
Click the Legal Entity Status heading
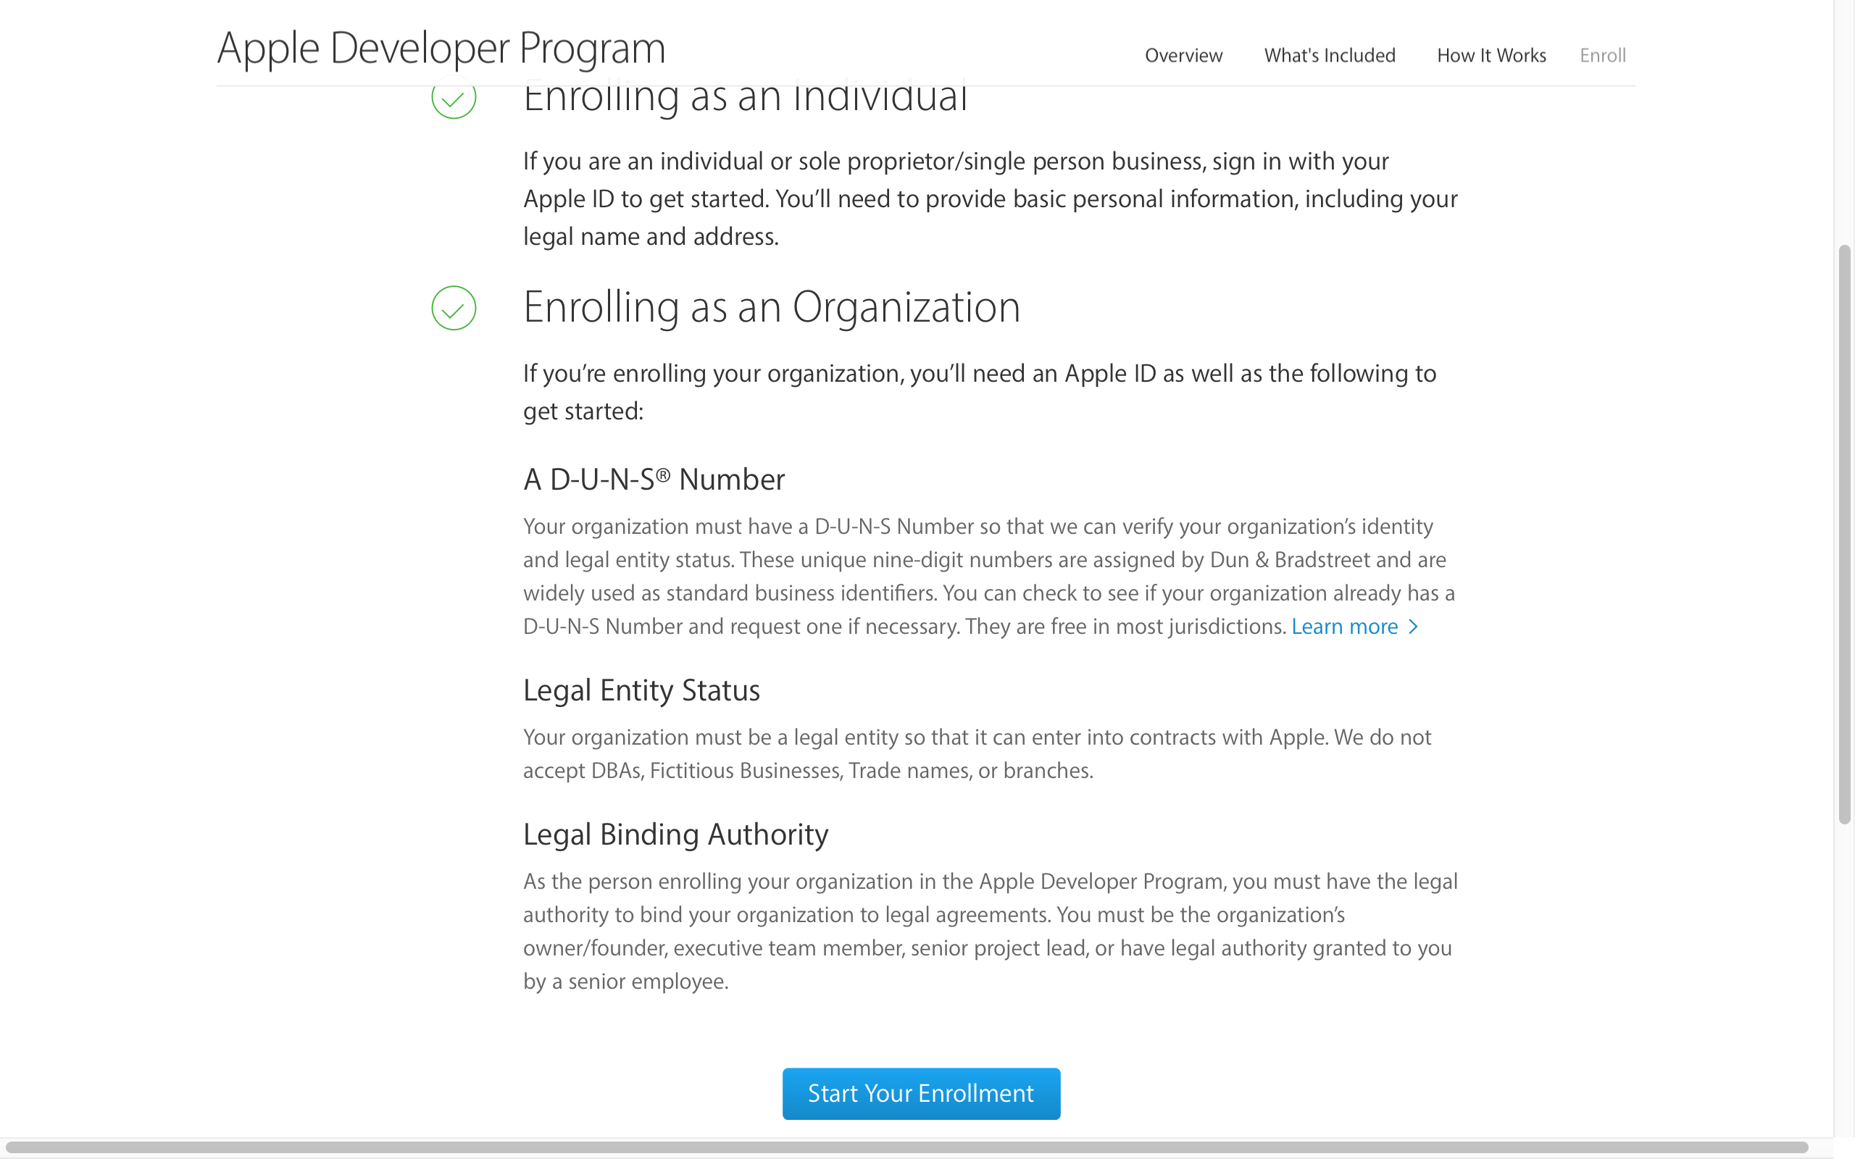(x=641, y=690)
